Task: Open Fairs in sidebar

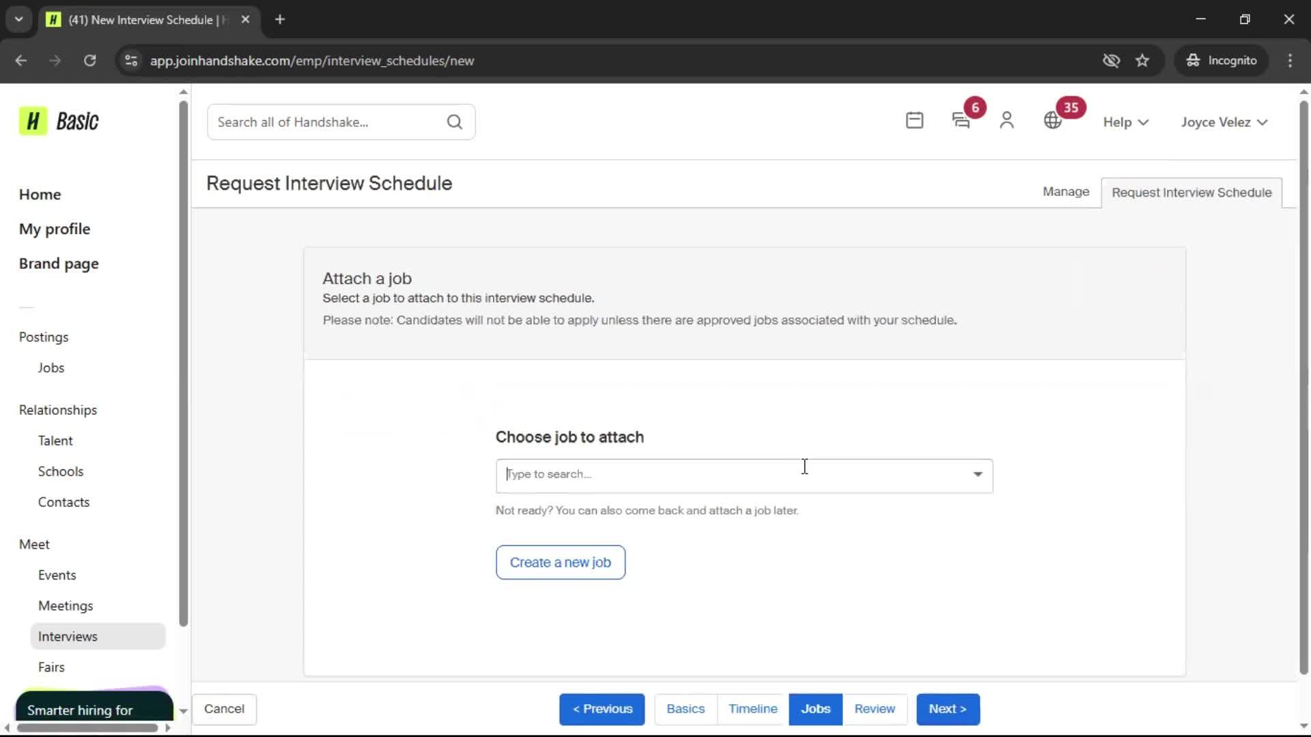Action: click(x=51, y=667)
